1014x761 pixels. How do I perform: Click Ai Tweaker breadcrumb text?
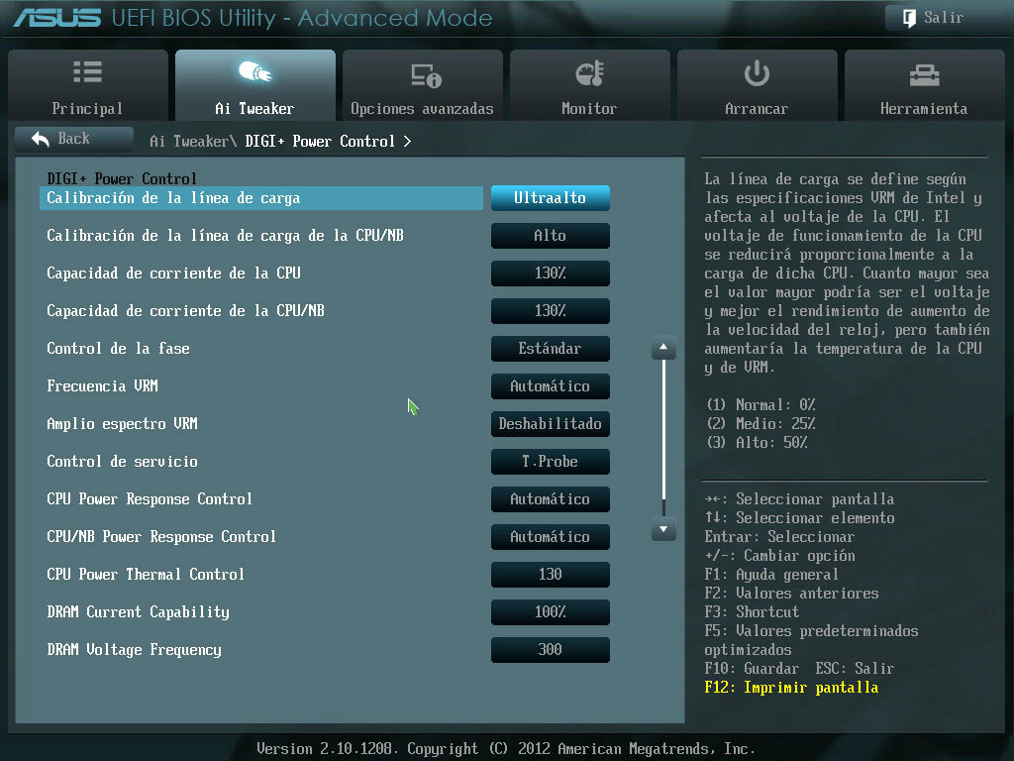point(193,141)
